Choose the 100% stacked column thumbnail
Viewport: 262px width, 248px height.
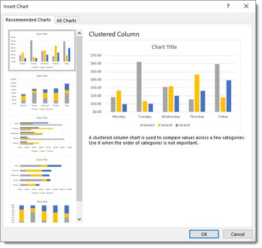[42, 211]
